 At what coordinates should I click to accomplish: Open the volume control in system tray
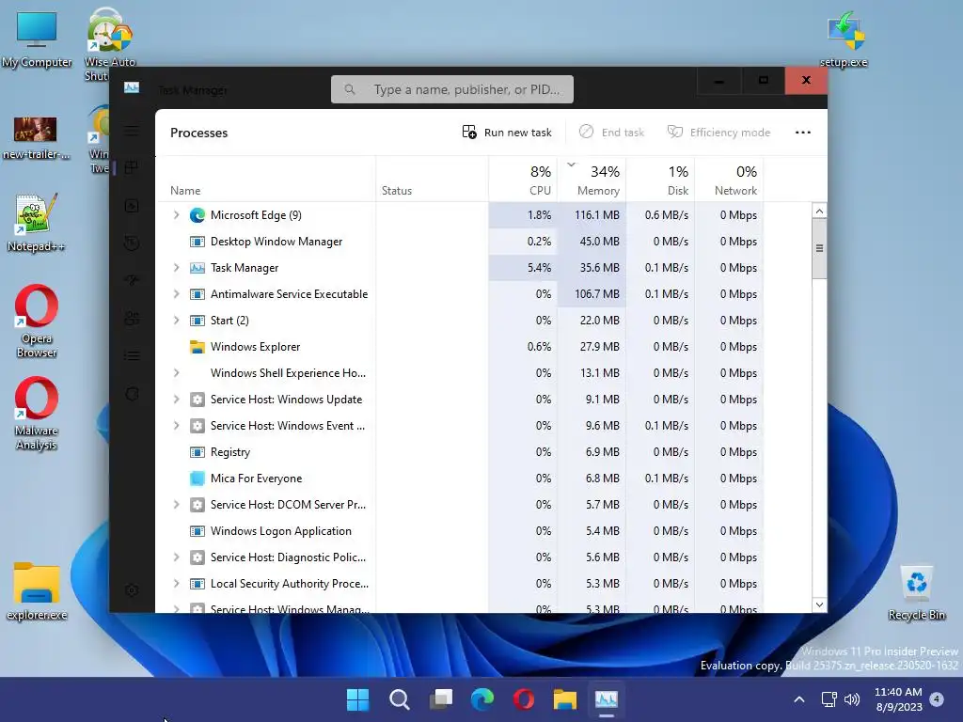[852, 699]
